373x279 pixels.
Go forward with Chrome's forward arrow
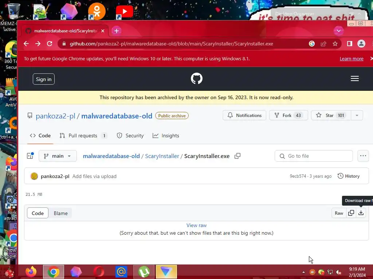[x=38, y=44]
